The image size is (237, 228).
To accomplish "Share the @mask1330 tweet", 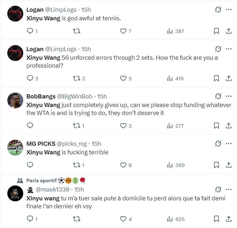I will [228, 219].
